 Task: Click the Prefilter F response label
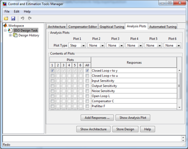pos(98,106)
